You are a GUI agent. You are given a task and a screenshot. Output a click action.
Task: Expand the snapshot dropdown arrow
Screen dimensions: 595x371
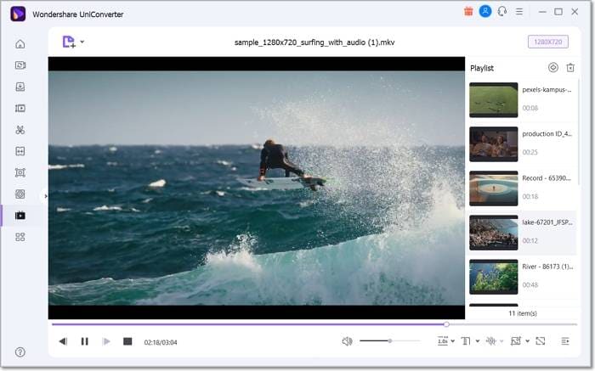(528, 341)
